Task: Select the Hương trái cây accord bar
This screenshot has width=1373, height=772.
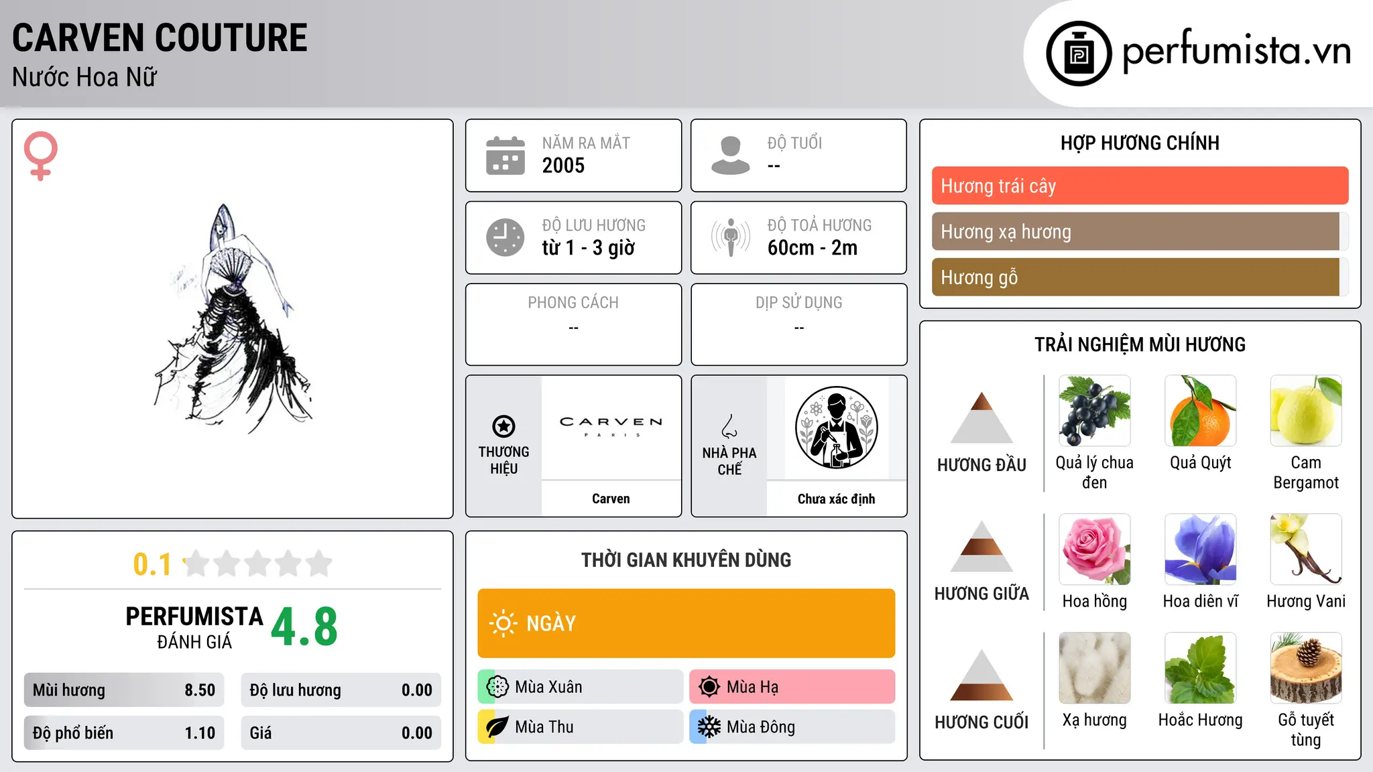Action: point(1140,186)
